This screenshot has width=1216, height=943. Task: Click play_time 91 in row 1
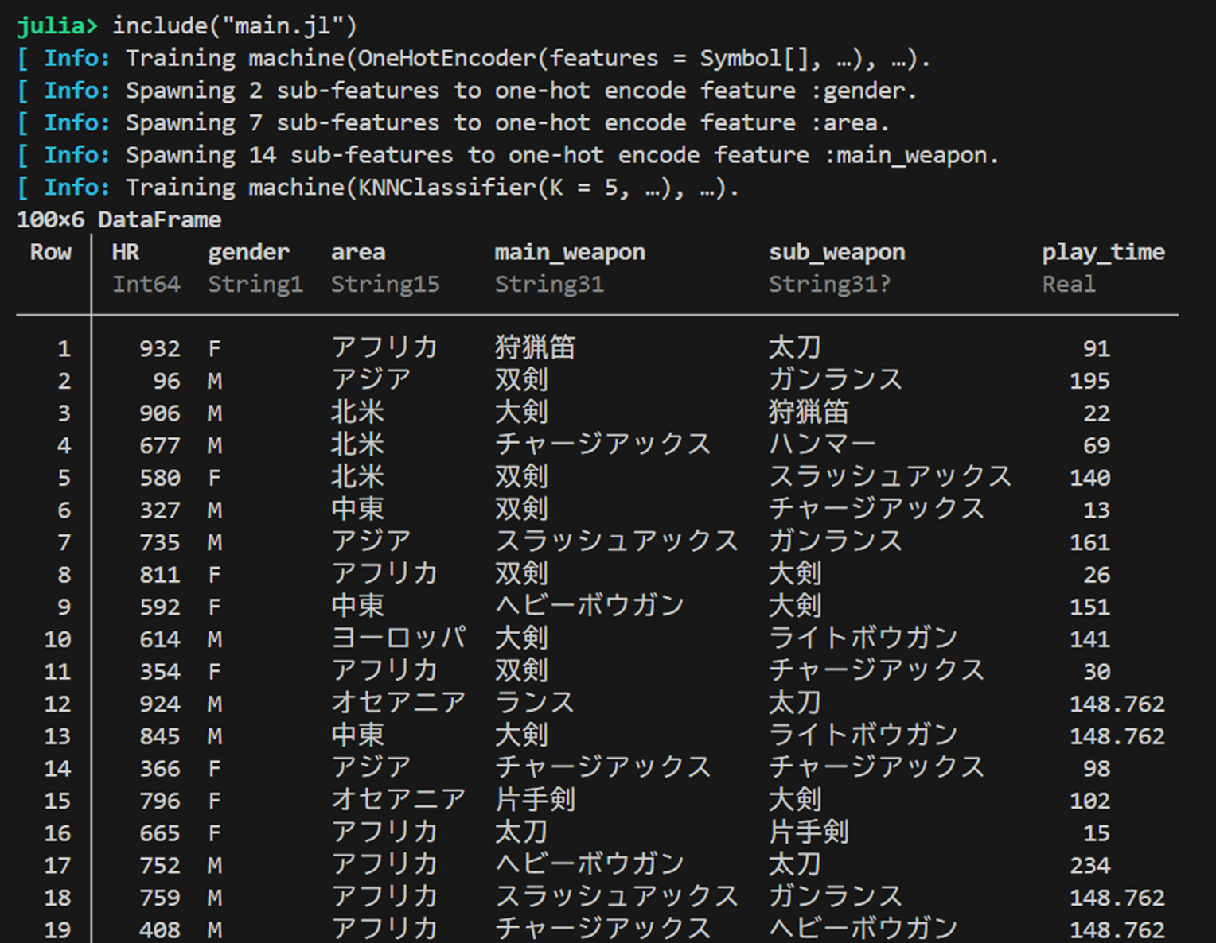coord(1097,349)
